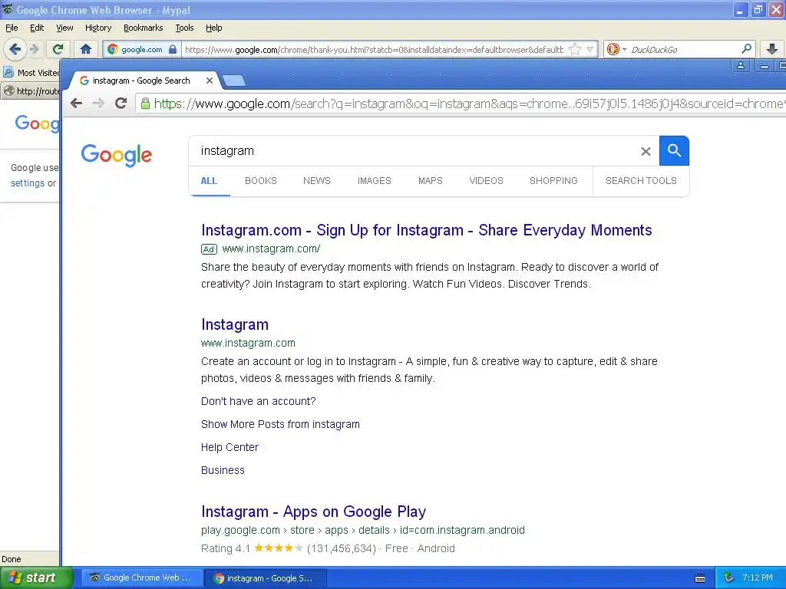Switch to BOOKS results tab
The height and width of the screenshot is (589, 786).
[261, 181]
